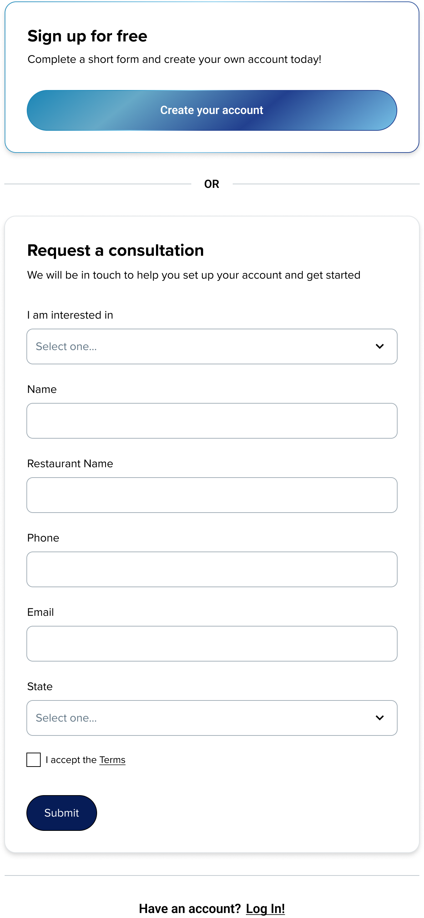Select the Phone input field
The height and width of the screenshot is (918, 424).
(212, 569)
